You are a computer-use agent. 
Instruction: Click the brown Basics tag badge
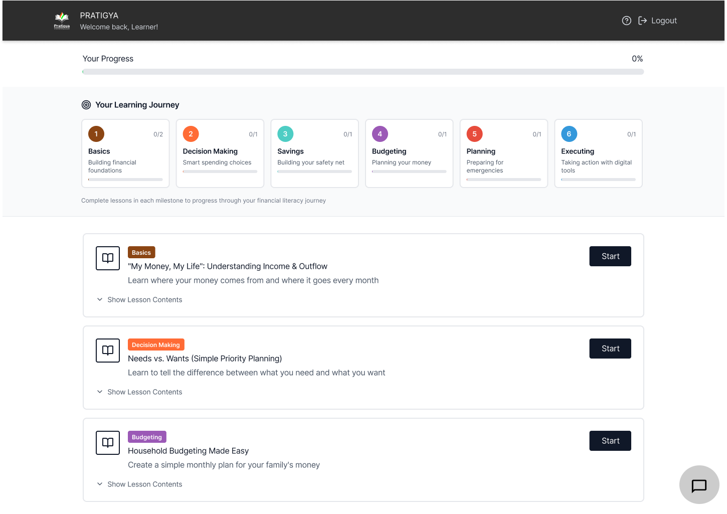141,253
